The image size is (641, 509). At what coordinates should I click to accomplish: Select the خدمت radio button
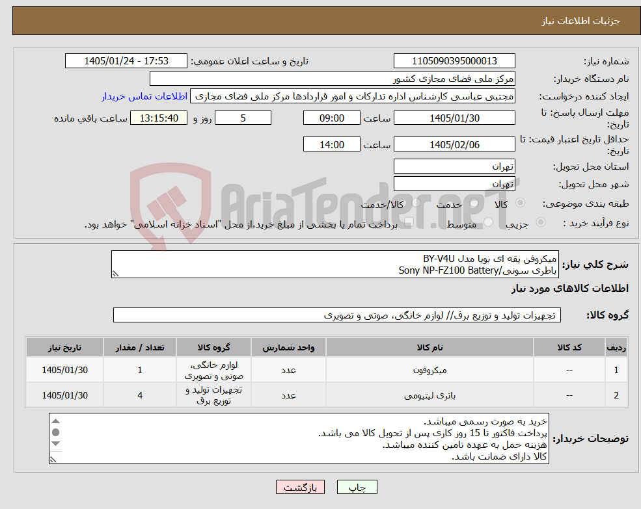[474, 203]
